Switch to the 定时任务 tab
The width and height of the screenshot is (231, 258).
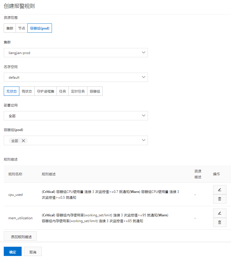click(78, 91)
